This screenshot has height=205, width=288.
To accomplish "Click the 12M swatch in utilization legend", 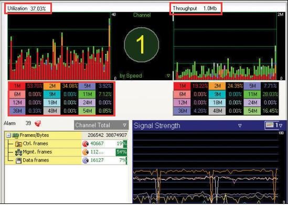I will pyautogui.click(x=17, y=103).
